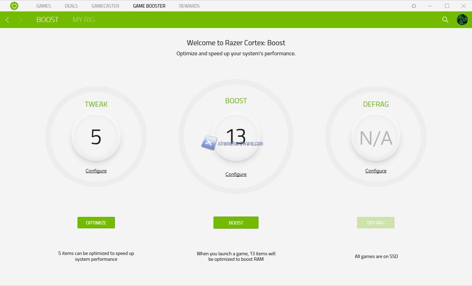Click the Tweak circle showing 5
The image size is (472, 286).
coord(96,137)
